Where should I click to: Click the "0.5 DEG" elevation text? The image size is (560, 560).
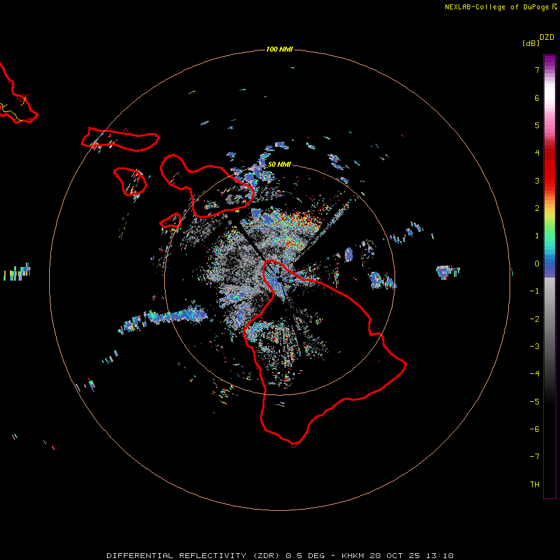point(305,556)
